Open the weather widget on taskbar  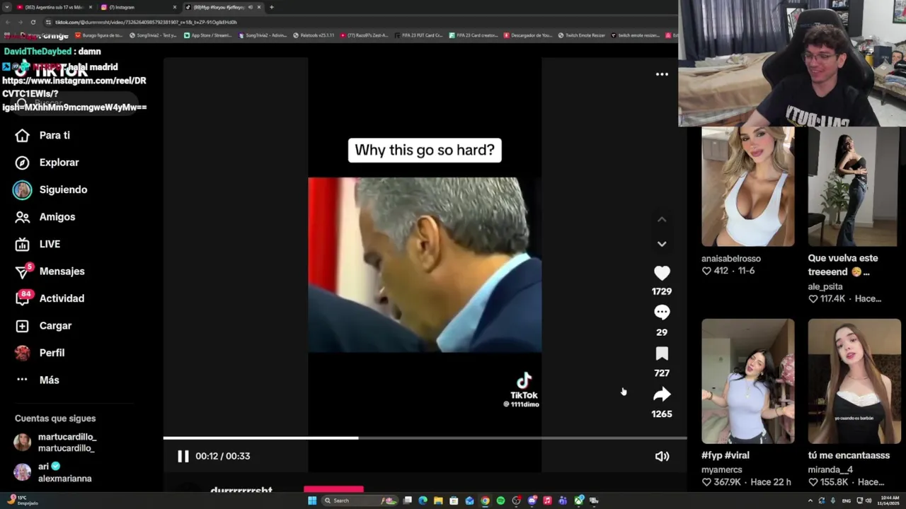point(23,501)
